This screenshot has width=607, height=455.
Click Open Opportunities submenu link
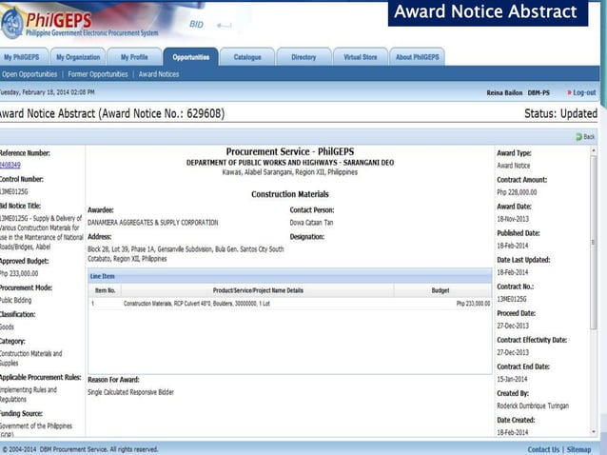pos(29,73)
